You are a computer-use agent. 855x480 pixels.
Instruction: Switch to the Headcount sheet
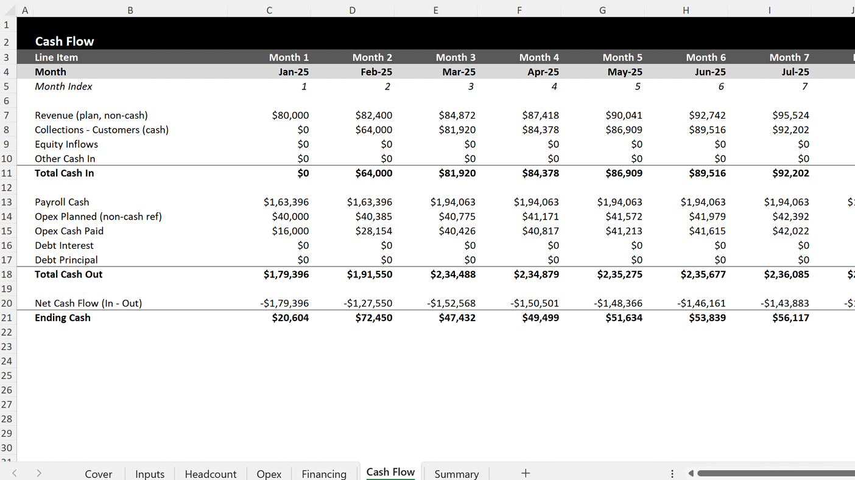pyautogui.click(x=210, y=473)
